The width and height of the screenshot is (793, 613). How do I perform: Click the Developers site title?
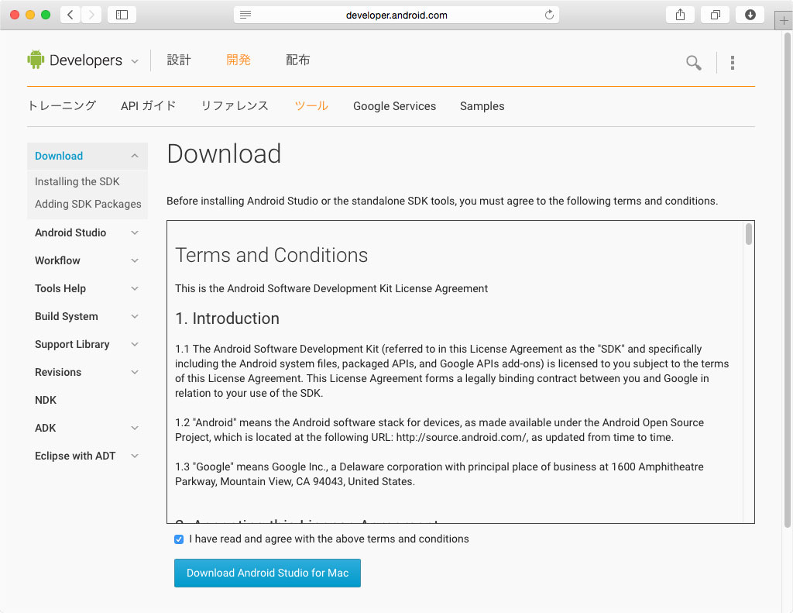(86, 60)
